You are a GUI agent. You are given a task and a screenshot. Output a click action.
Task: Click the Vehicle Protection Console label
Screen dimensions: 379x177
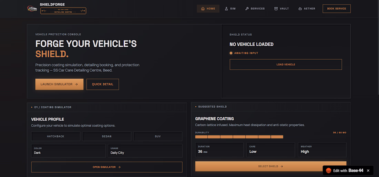[x=58, y=34]
